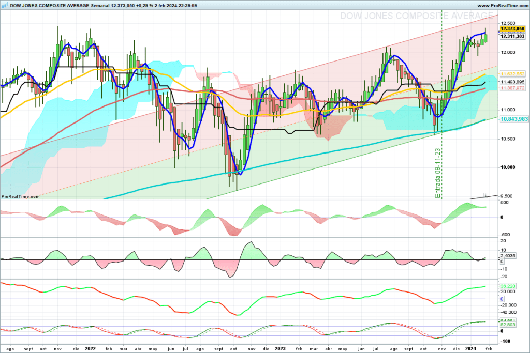Click the candlestick chart icon in the title bar
Viewport: 530px width, 353px height.
click(5, 5)
